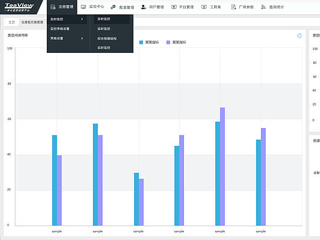Toggle the blue 某某指标 legend series

149,42
